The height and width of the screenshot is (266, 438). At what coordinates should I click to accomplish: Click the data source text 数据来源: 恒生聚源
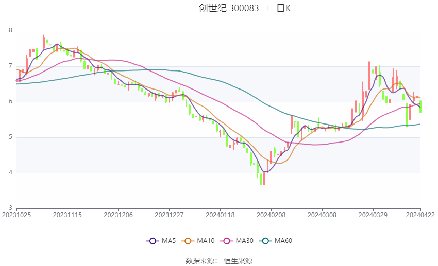tap(219, 261)
